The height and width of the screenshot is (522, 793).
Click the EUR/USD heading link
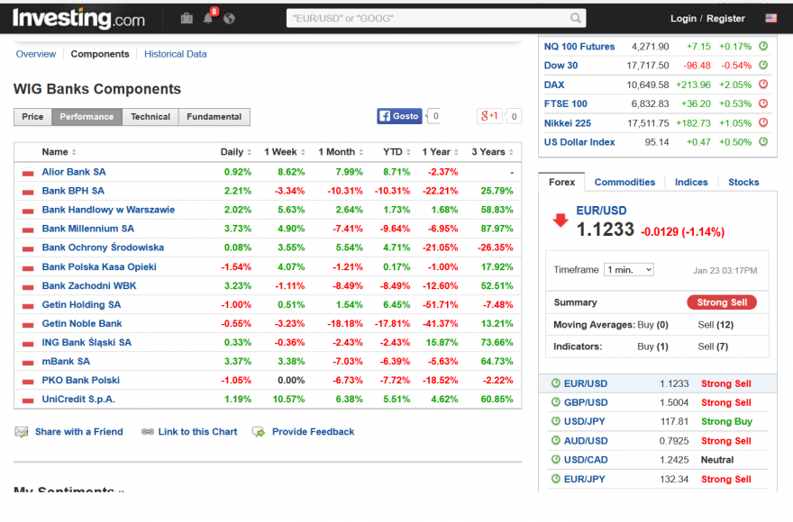click(x=601, y=211)
